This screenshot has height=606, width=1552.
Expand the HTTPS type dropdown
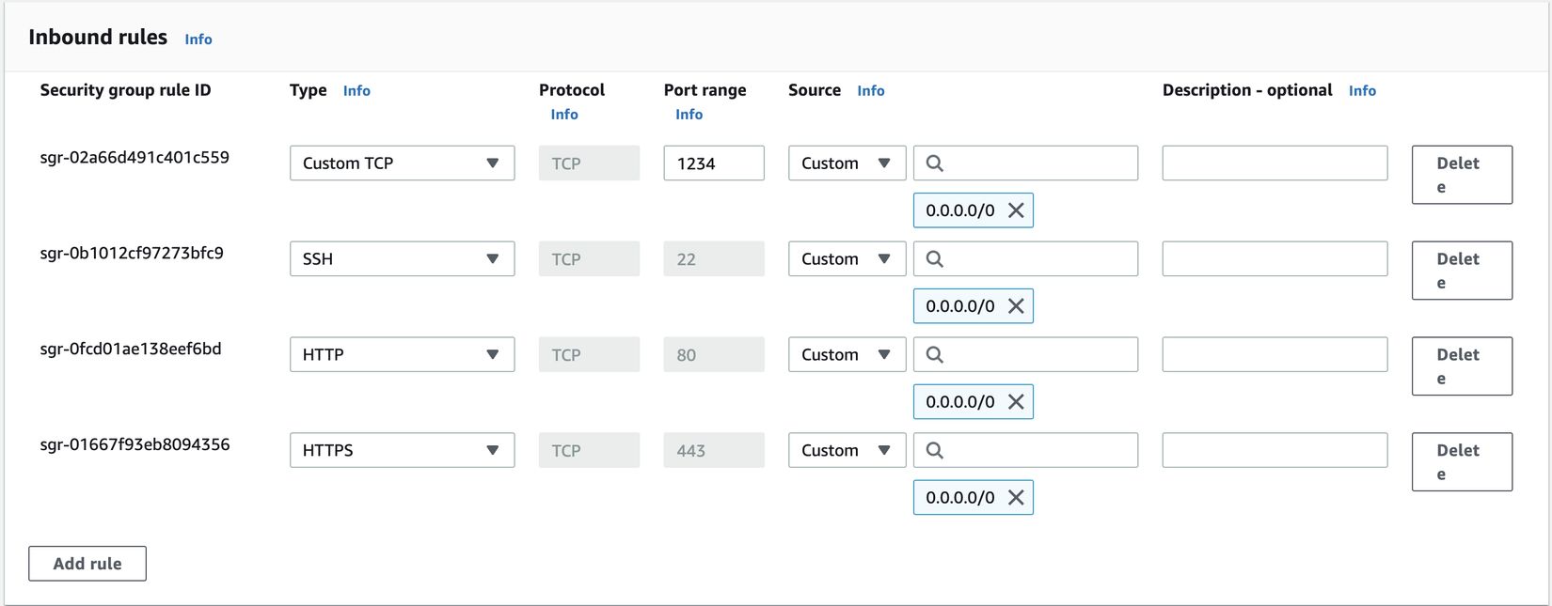[402, 451]
